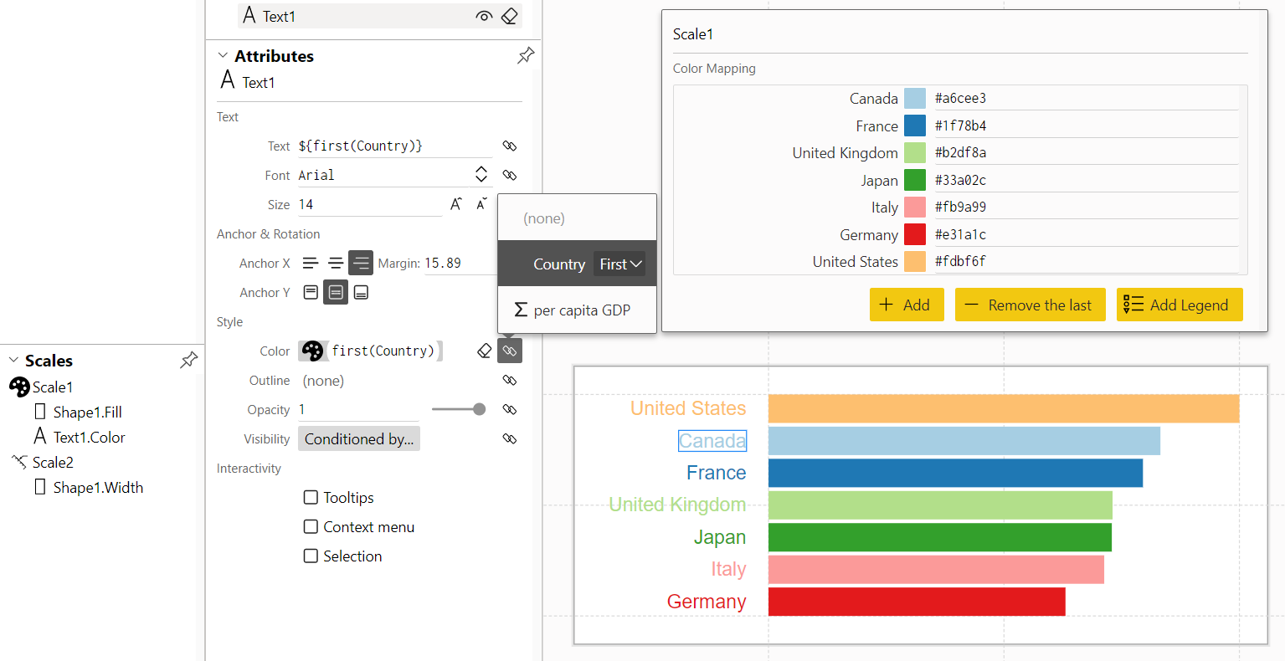Open the Font dropdown arrows
The width and height of the screenshot is (1285, 661).
click(x=481, y=174)
